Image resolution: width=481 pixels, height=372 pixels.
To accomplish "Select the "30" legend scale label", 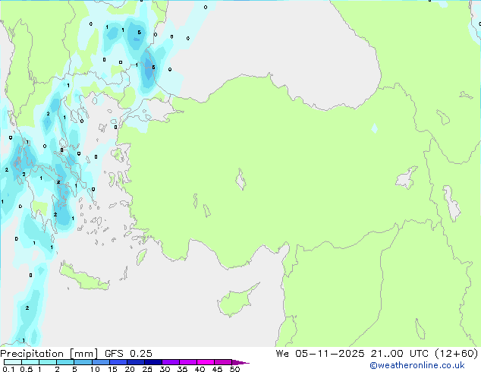I will point(165,369).
